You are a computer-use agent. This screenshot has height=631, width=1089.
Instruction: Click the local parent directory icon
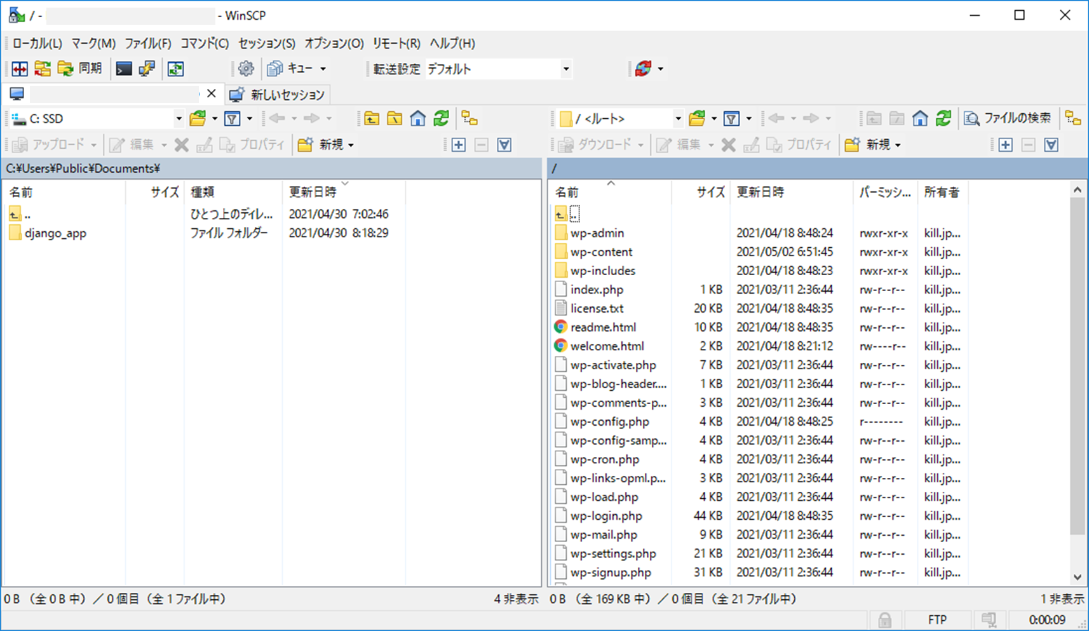[372, 118]
